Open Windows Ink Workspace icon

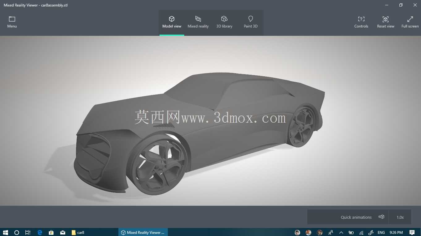pos(371,232)
